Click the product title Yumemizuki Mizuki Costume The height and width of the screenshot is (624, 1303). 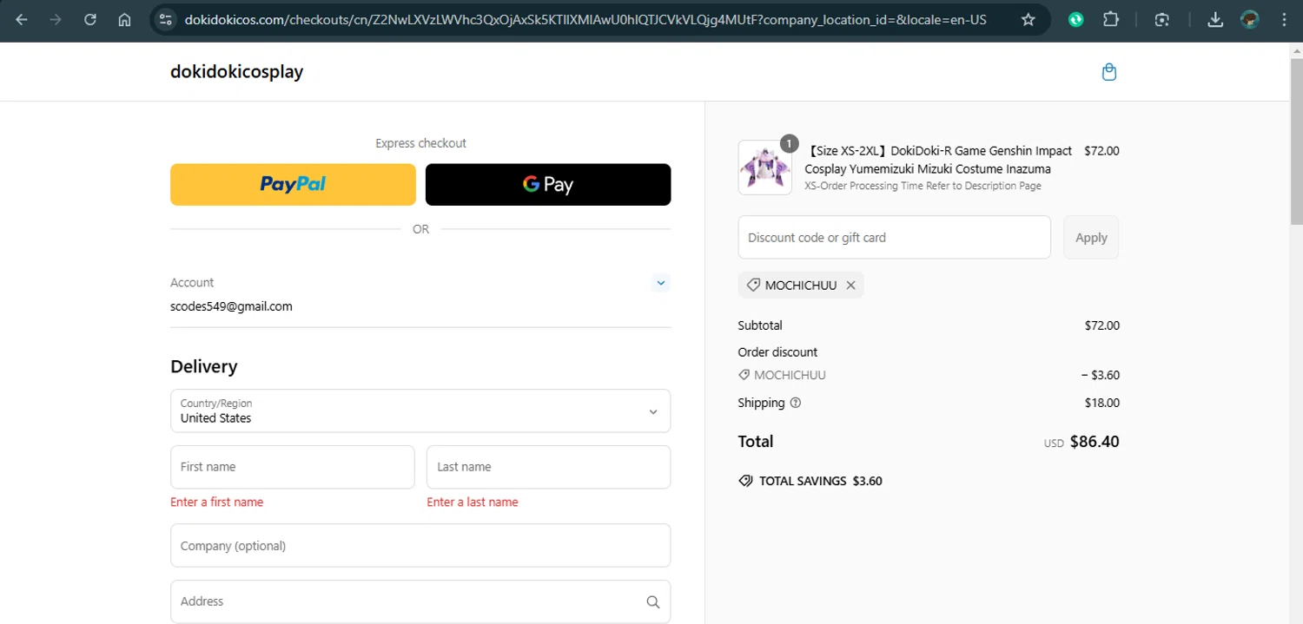click(938, 160)
